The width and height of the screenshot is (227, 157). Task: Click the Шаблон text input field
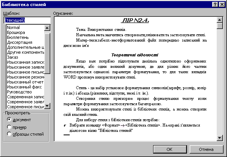(x=27, y=20)
